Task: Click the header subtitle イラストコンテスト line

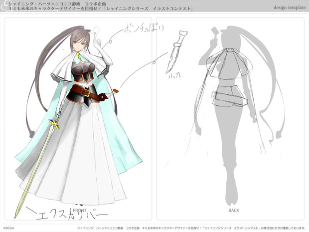Action: (x=101, y=8)
